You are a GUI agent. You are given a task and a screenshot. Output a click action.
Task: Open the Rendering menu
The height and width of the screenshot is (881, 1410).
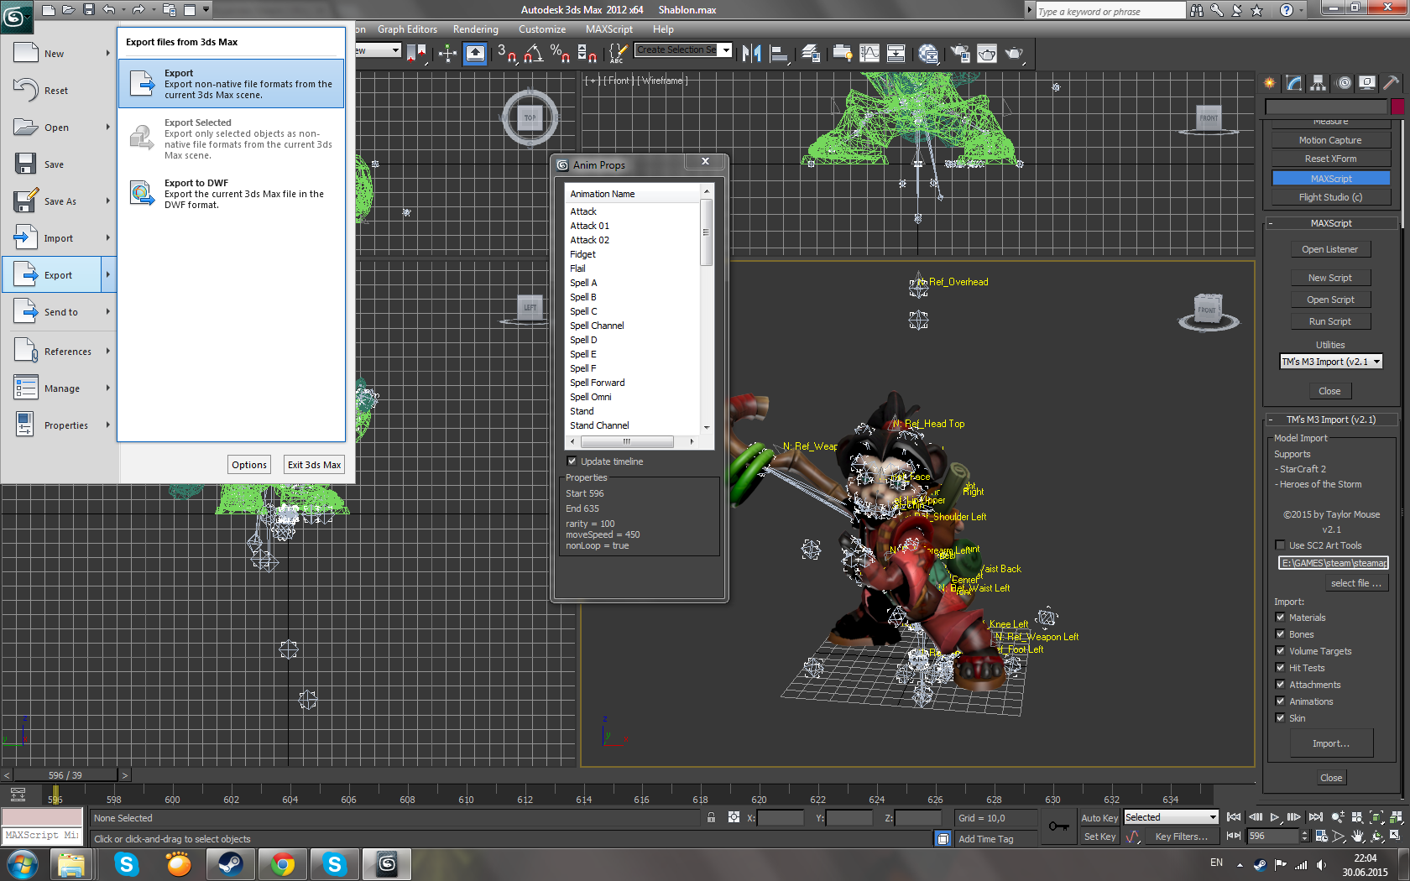pyautogui.click(x=475, y=29)
